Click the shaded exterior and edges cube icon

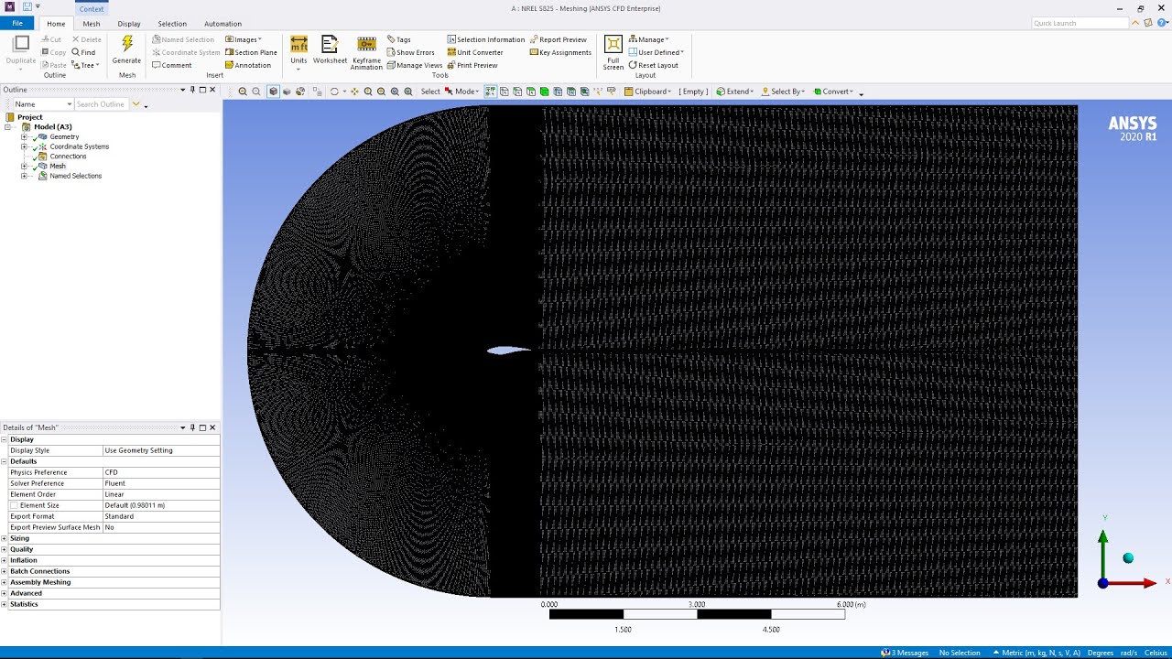pyautogui.click(x=273, y=92)
